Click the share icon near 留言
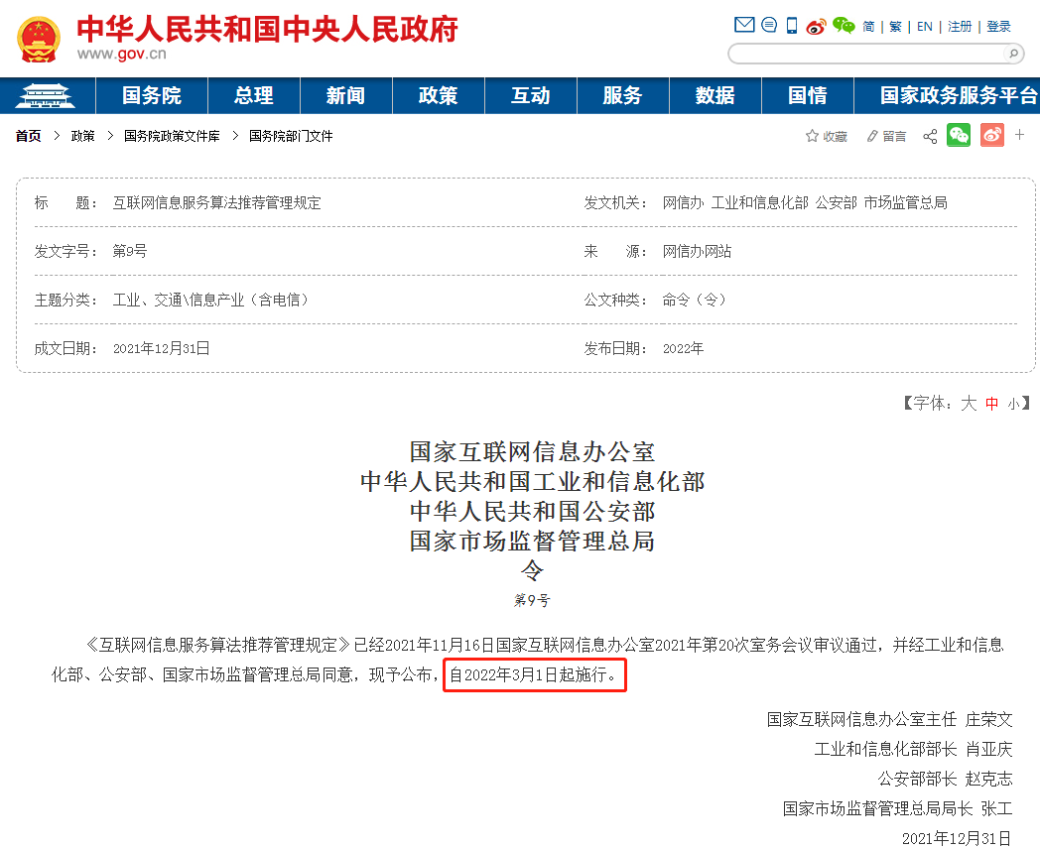 [930, 136]
